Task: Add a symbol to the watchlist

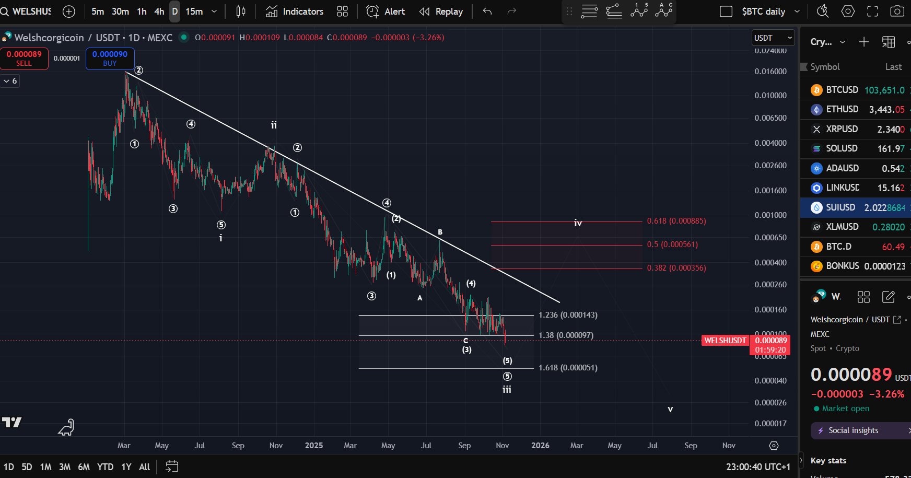Action: [x=864, y=42]
